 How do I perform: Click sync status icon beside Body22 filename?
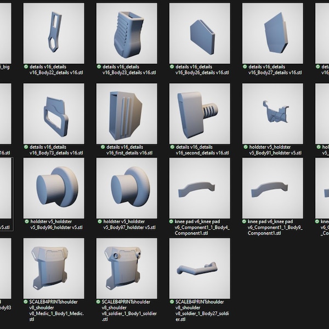[26, 67]
